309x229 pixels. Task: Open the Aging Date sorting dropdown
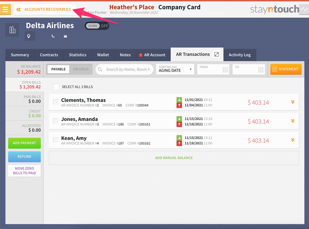click(x=175, y=69)
